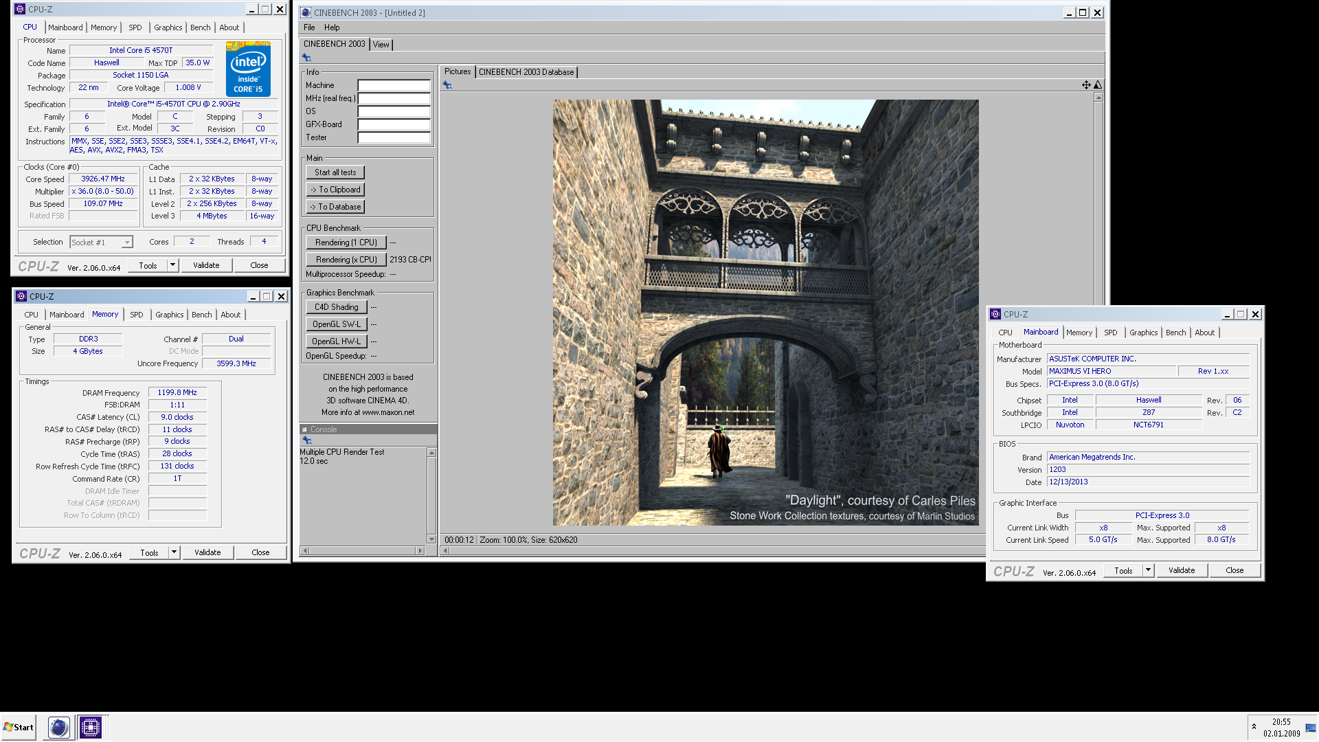This screenshot has height=742, width=1319.
Task: Open the Help menu in Cinebench
Action: click(x=332, y=27)
